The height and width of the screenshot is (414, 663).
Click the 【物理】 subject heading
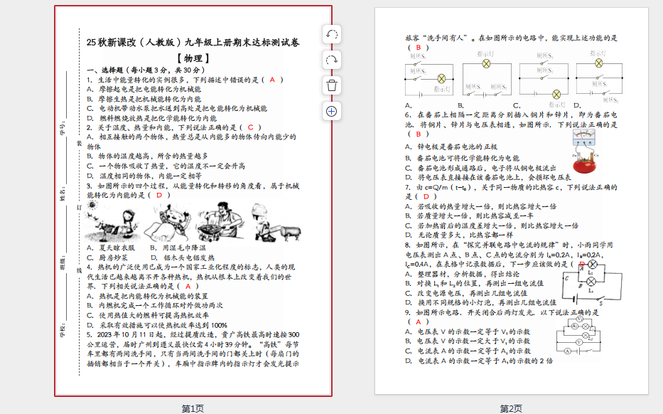pos(193,58)
